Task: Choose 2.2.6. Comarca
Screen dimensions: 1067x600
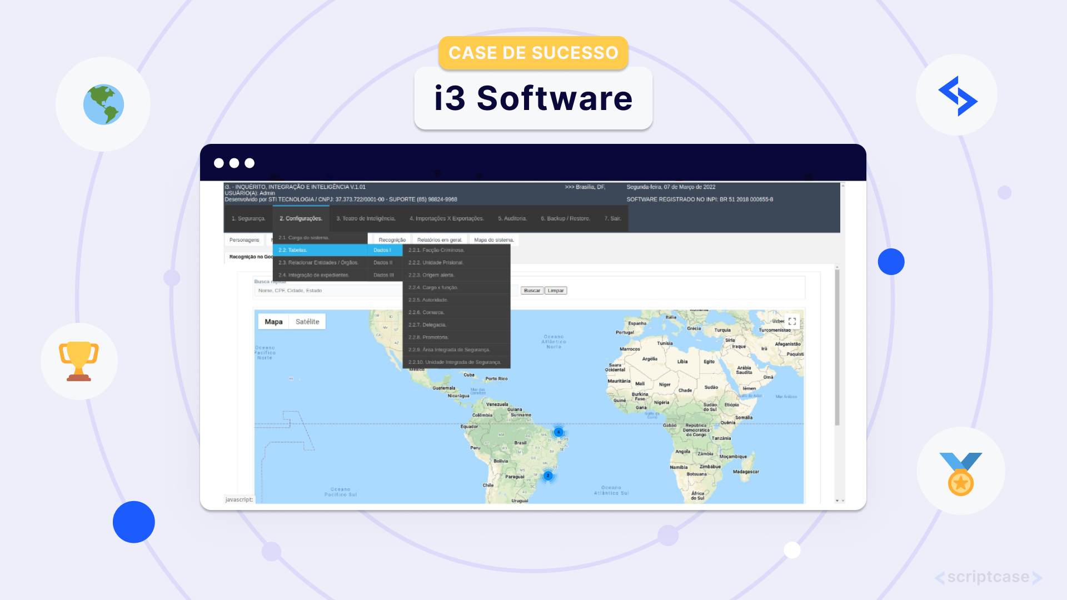Action: 456,312
